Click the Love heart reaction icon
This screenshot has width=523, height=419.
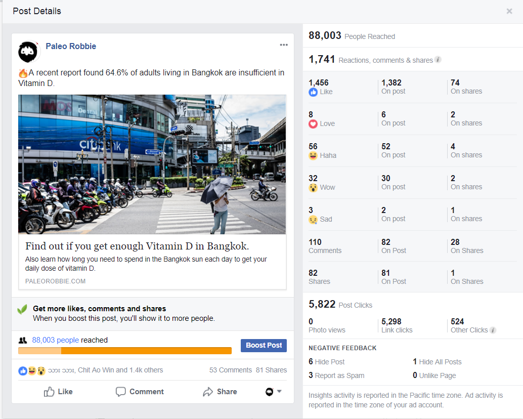pyautogui.click(x=313, y=124)
